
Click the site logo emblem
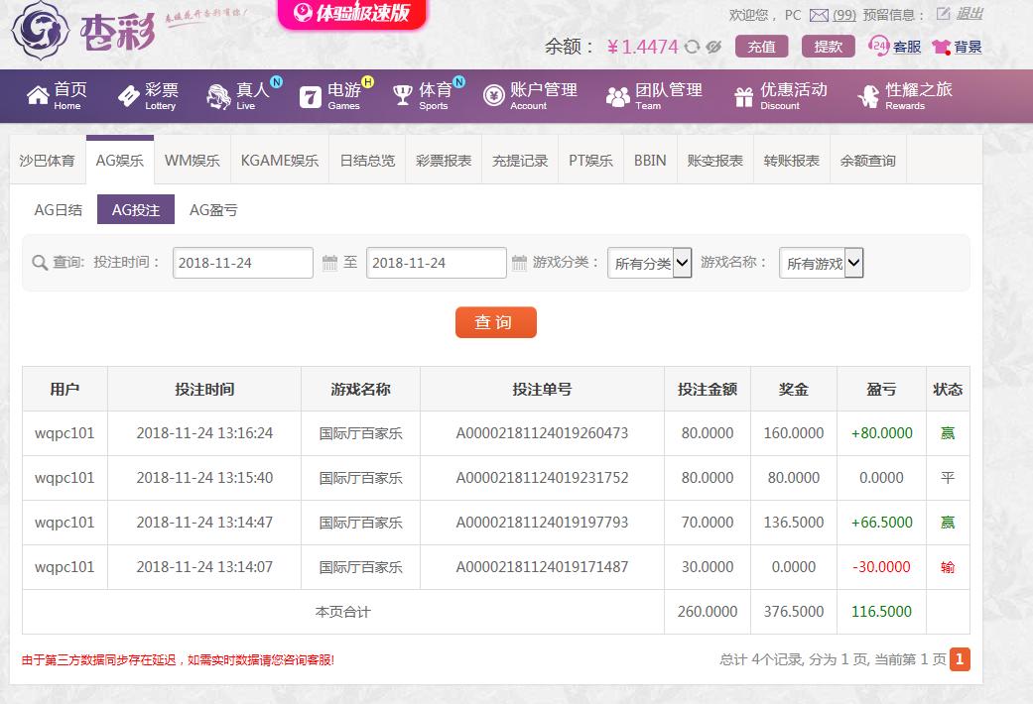40,30
